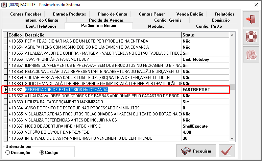262x161 pixels.
Task: Select row 4.18.656 Taxa Prioritária para Motoboy
Action: (102, 59)
